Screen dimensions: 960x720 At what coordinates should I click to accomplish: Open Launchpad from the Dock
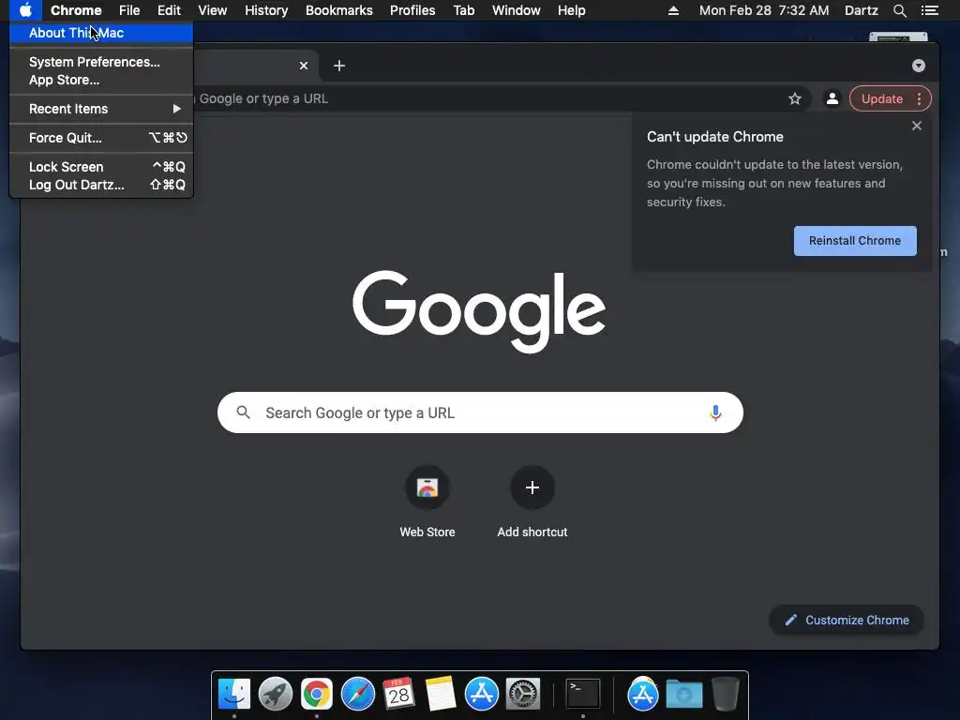276,694
